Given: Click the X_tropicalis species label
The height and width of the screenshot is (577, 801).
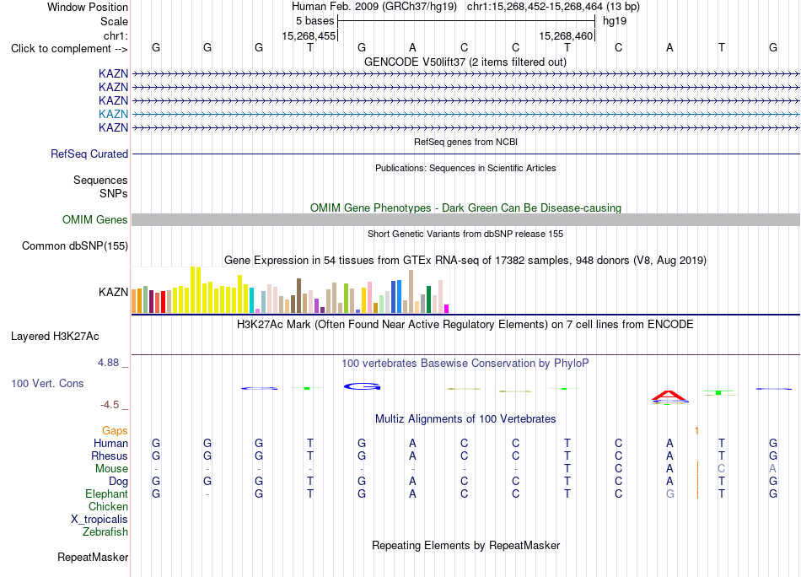Looking at the screenshot, I should (99, 520).
